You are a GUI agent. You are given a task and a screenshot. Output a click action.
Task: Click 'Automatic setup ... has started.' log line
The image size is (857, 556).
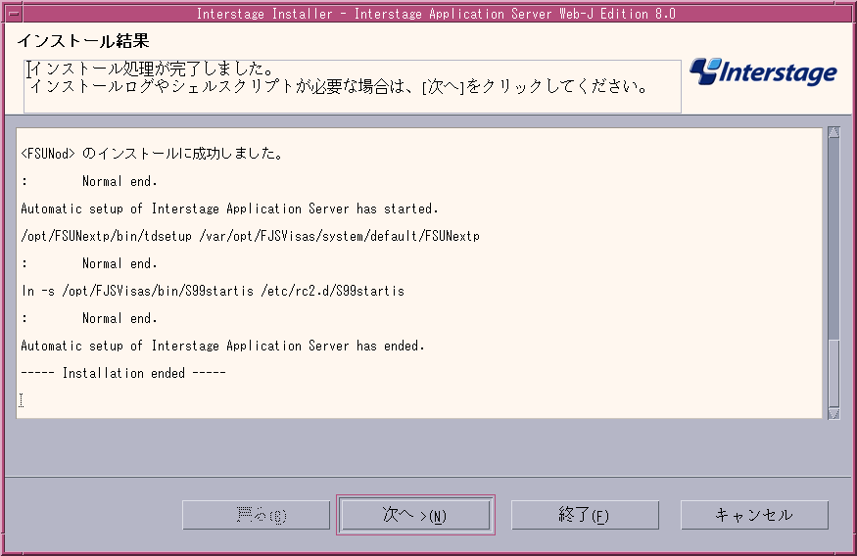tap(229, 208)
